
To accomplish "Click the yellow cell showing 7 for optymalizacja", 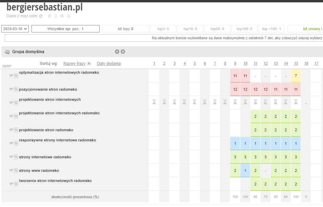I will (296, 75).
